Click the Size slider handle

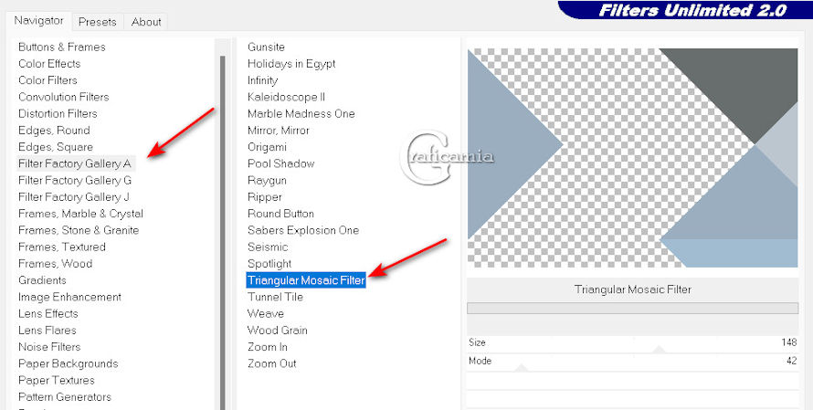tap(659, 350)
